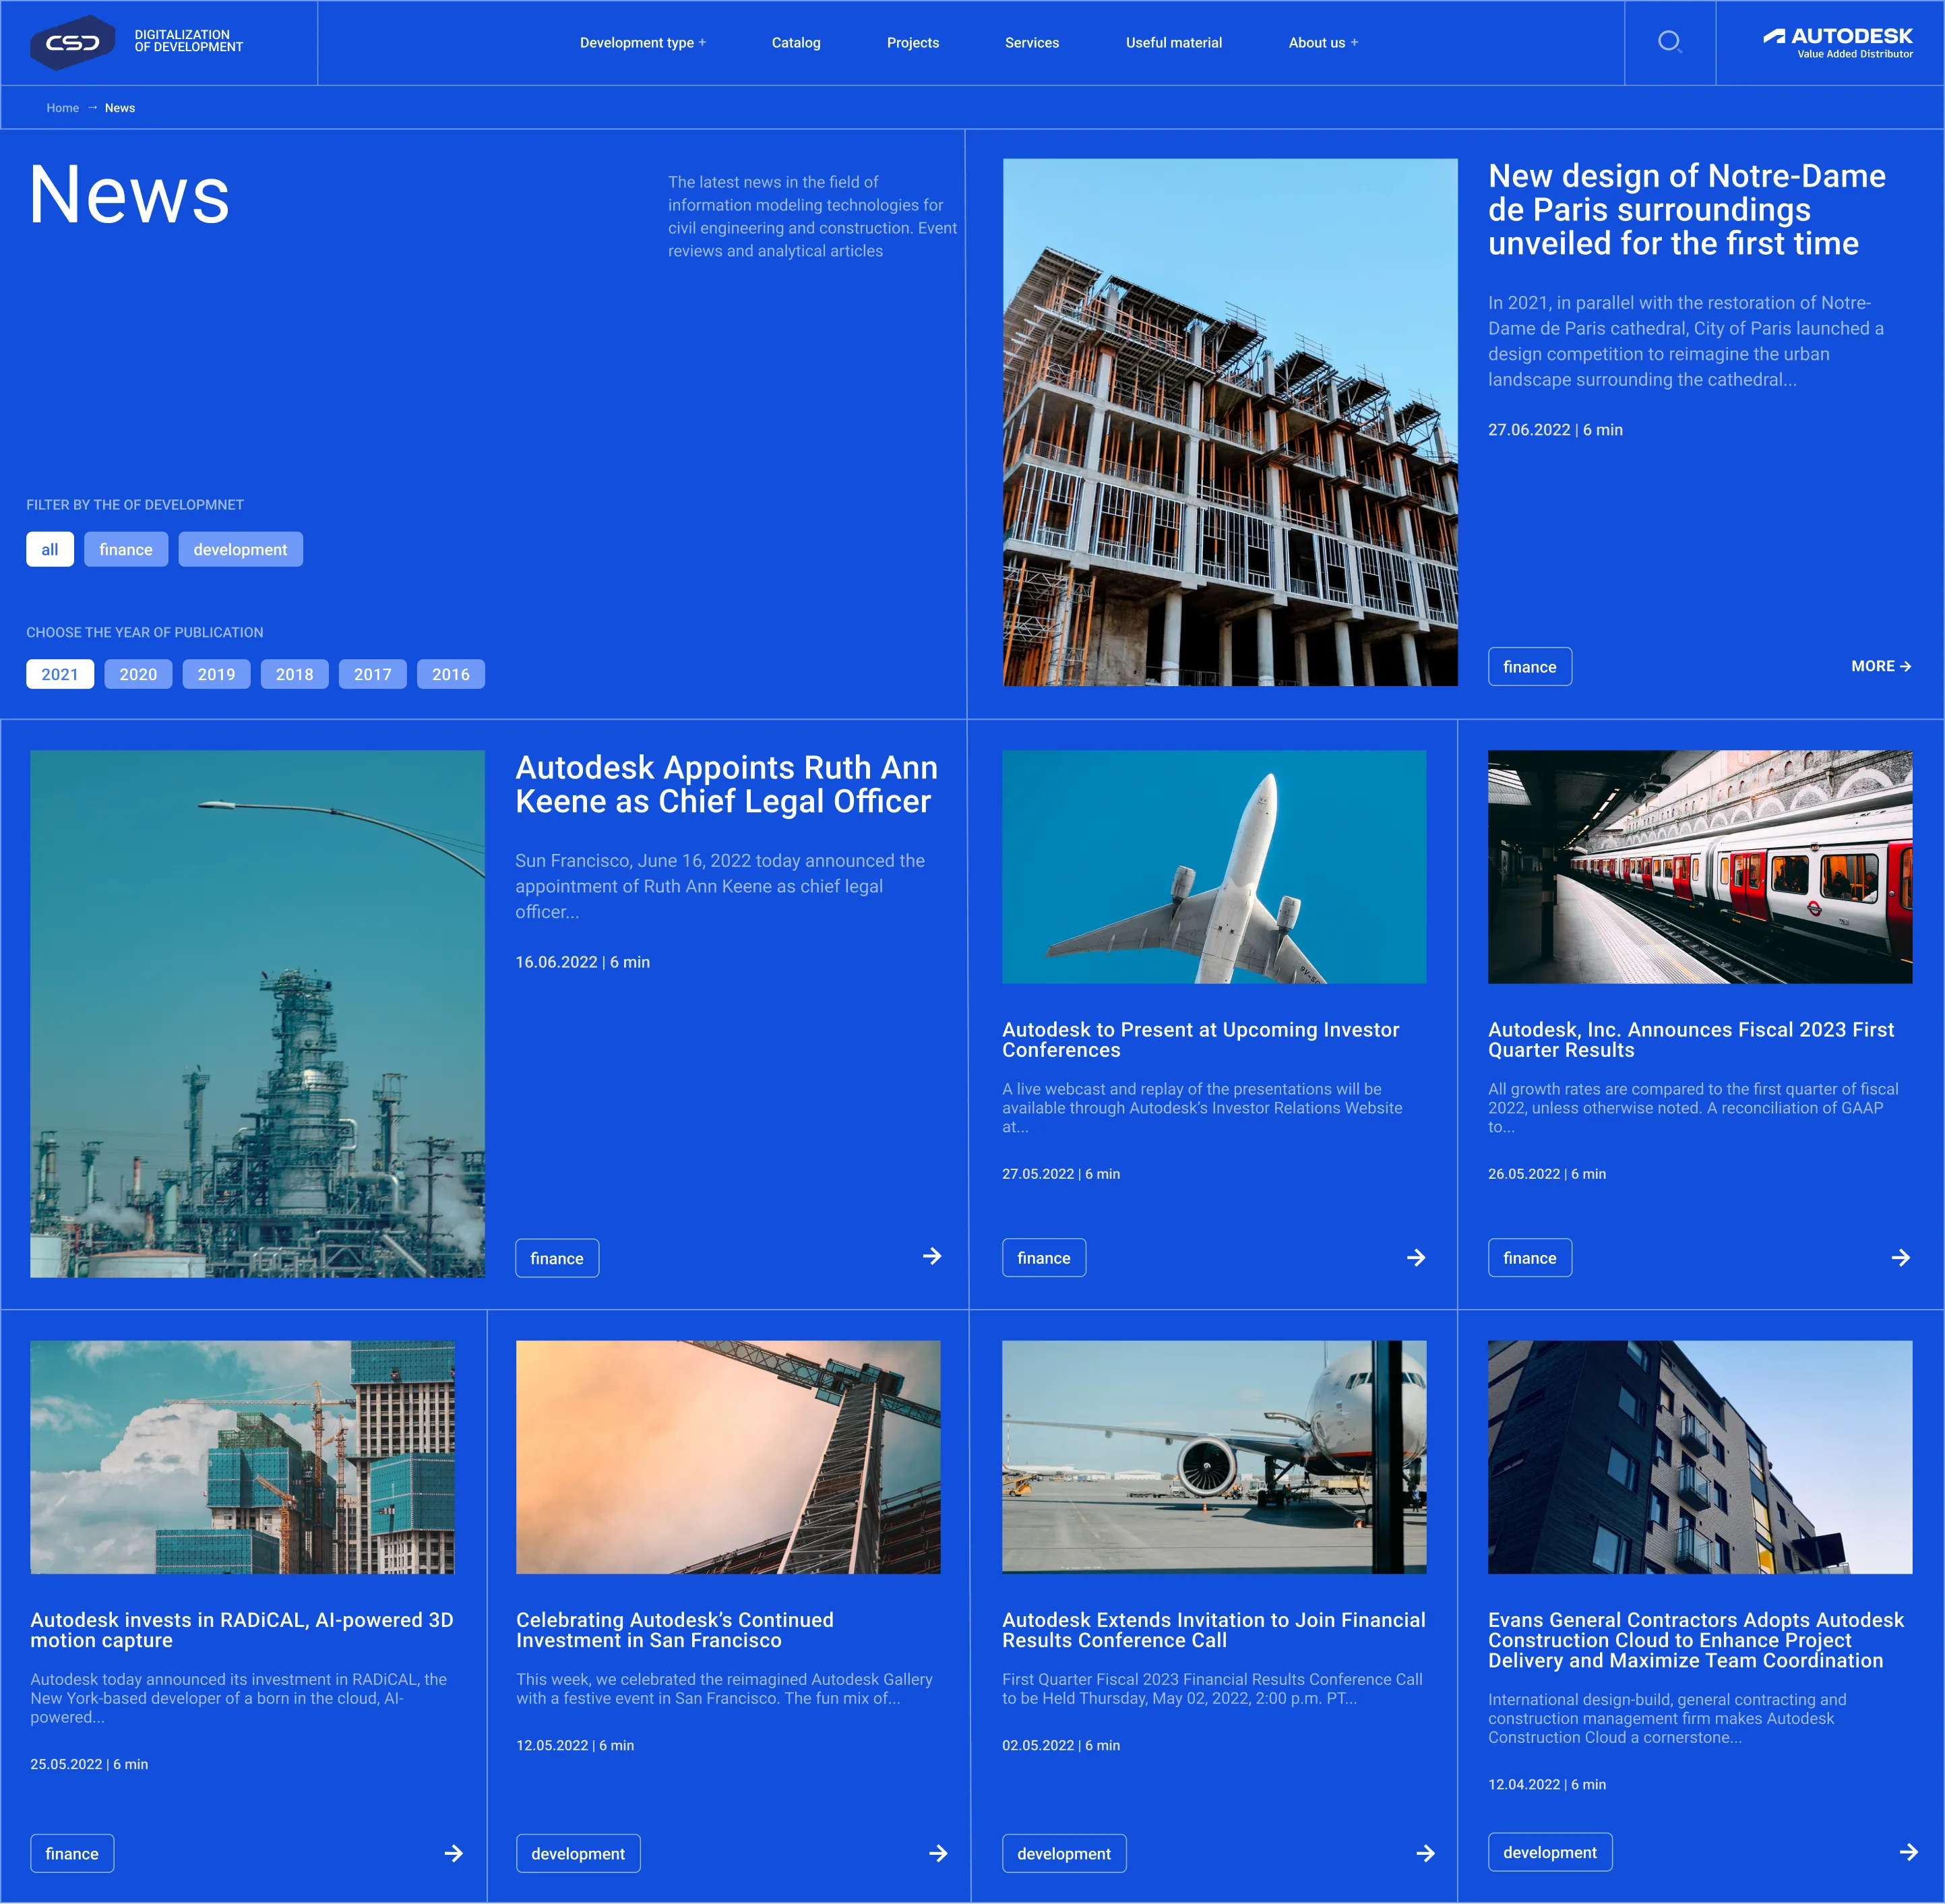Click arrow on Evans General Contractors card

pyautogui.click(x=1909, y=1852)
